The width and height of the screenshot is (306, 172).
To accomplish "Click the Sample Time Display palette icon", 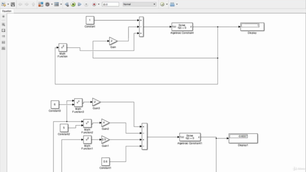I will point(3,36).
